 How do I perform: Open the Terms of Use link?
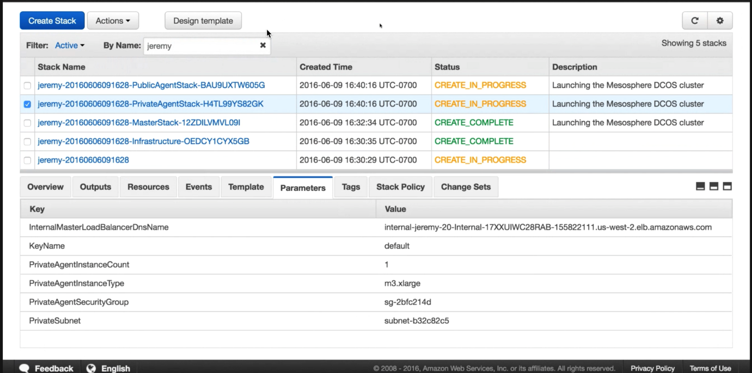(710, 368)
